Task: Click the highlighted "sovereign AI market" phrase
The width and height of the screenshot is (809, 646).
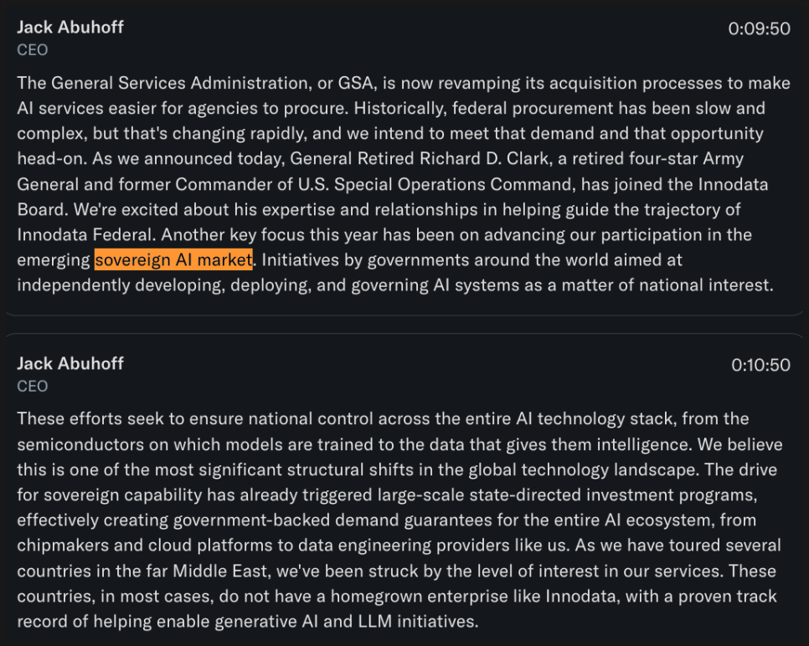Action: [x=174, y=260]
